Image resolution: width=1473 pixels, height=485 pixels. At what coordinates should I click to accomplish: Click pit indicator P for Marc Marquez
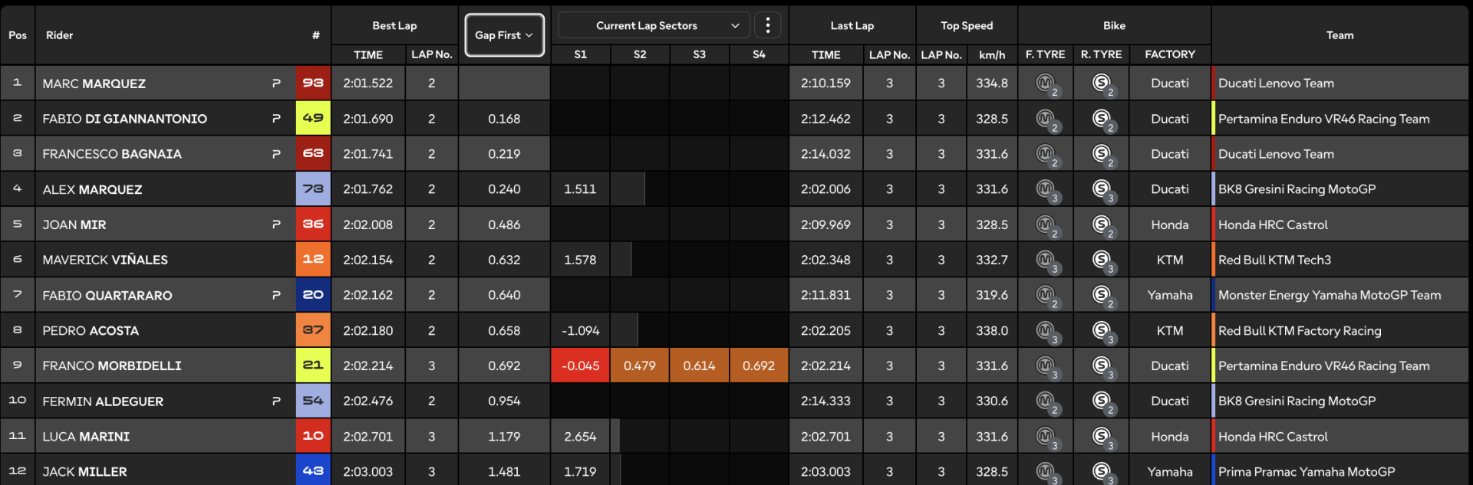click(x=276, y=83)
